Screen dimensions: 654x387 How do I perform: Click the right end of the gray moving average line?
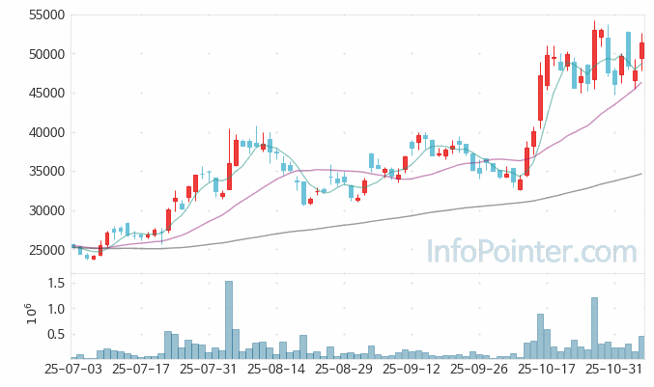coord(640,175)
